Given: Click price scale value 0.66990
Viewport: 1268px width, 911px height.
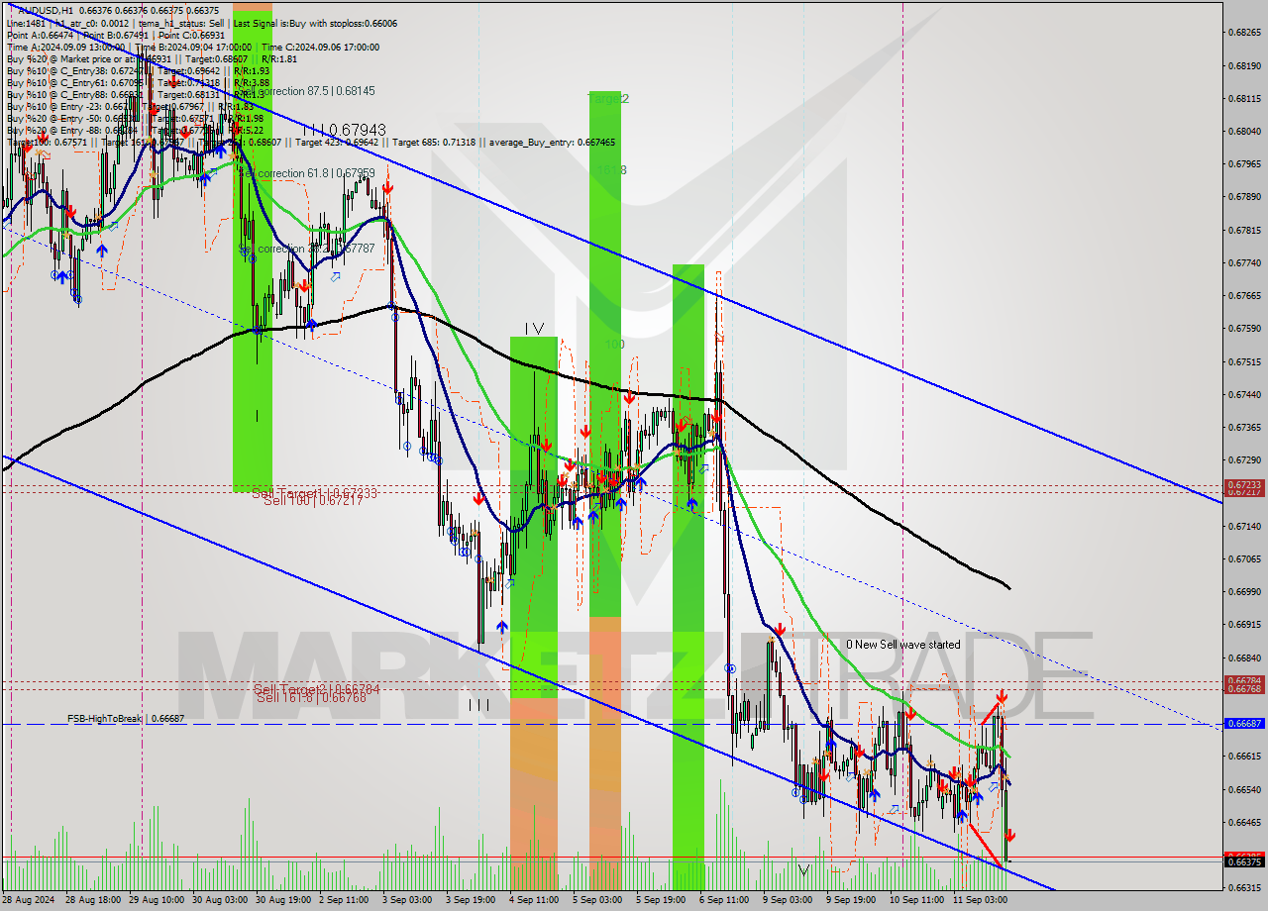Looking at the screenshot, I should pos(1245,591).
